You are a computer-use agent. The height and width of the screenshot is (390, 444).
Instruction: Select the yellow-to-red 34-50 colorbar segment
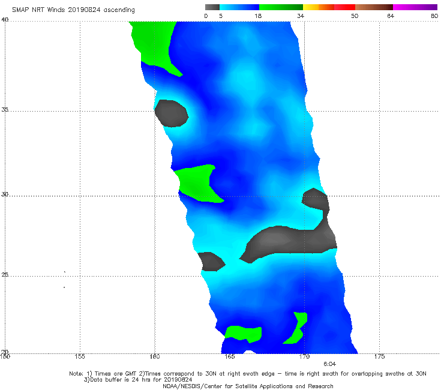tap(329, 7)
